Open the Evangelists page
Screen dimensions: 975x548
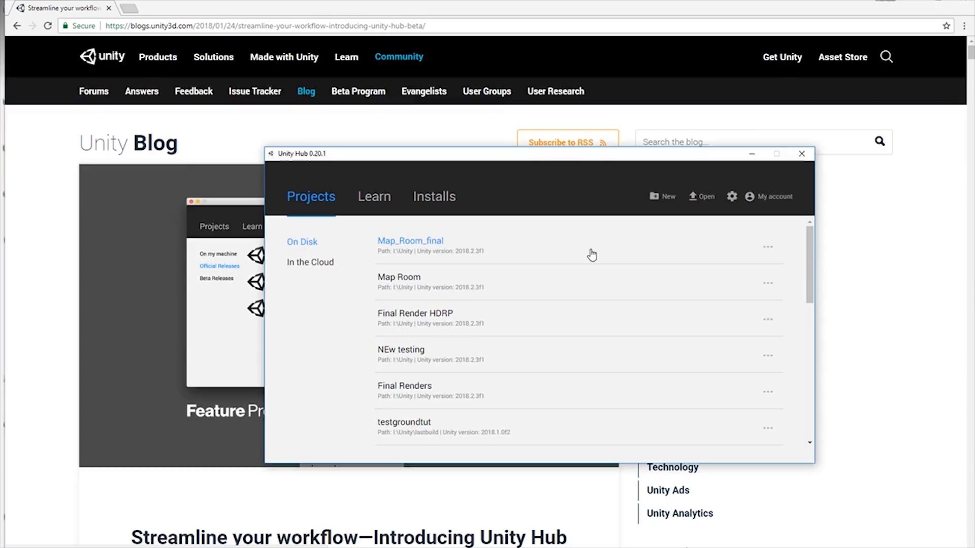tap(424, 91)
